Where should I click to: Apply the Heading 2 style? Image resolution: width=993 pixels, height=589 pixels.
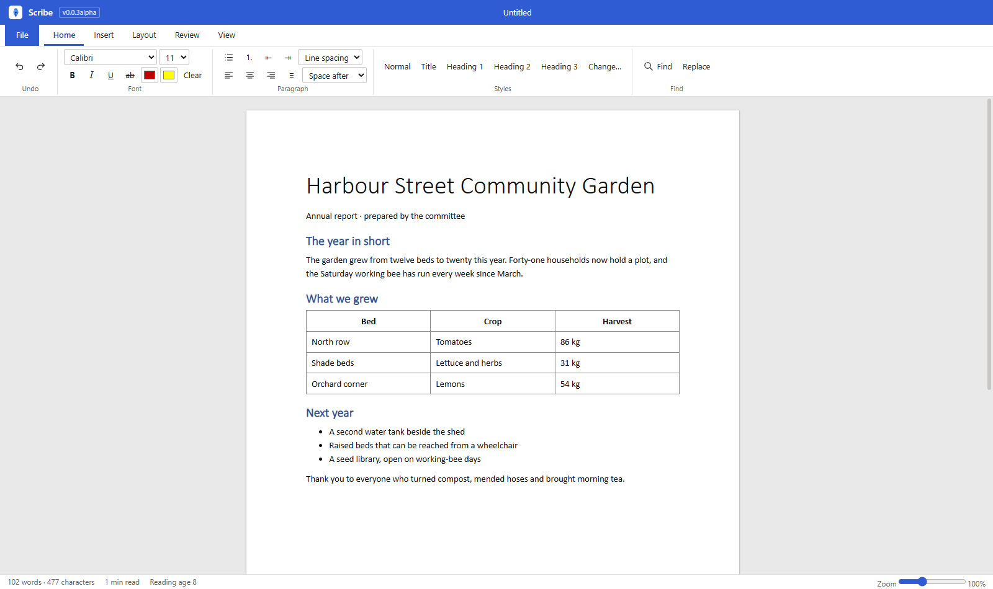(512, 66)
